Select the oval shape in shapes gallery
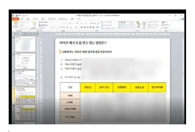The height and width of the screenshot is (132, 195). click(x=119, y=25)
